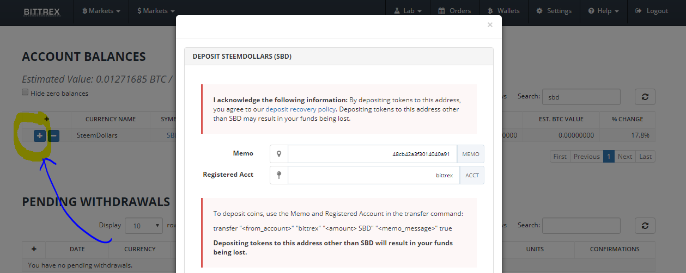Sort balances by Currency Name column
The height and width of the screenshot is (273, 686).
pos(111,119)
